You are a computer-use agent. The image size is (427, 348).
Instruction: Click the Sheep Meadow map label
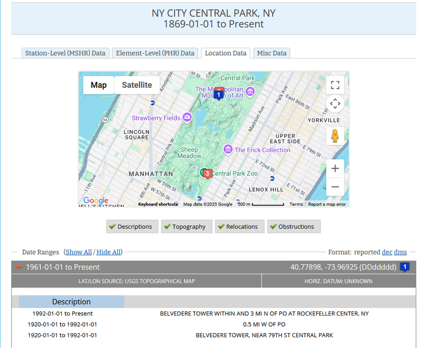click(x=189, y=153)
